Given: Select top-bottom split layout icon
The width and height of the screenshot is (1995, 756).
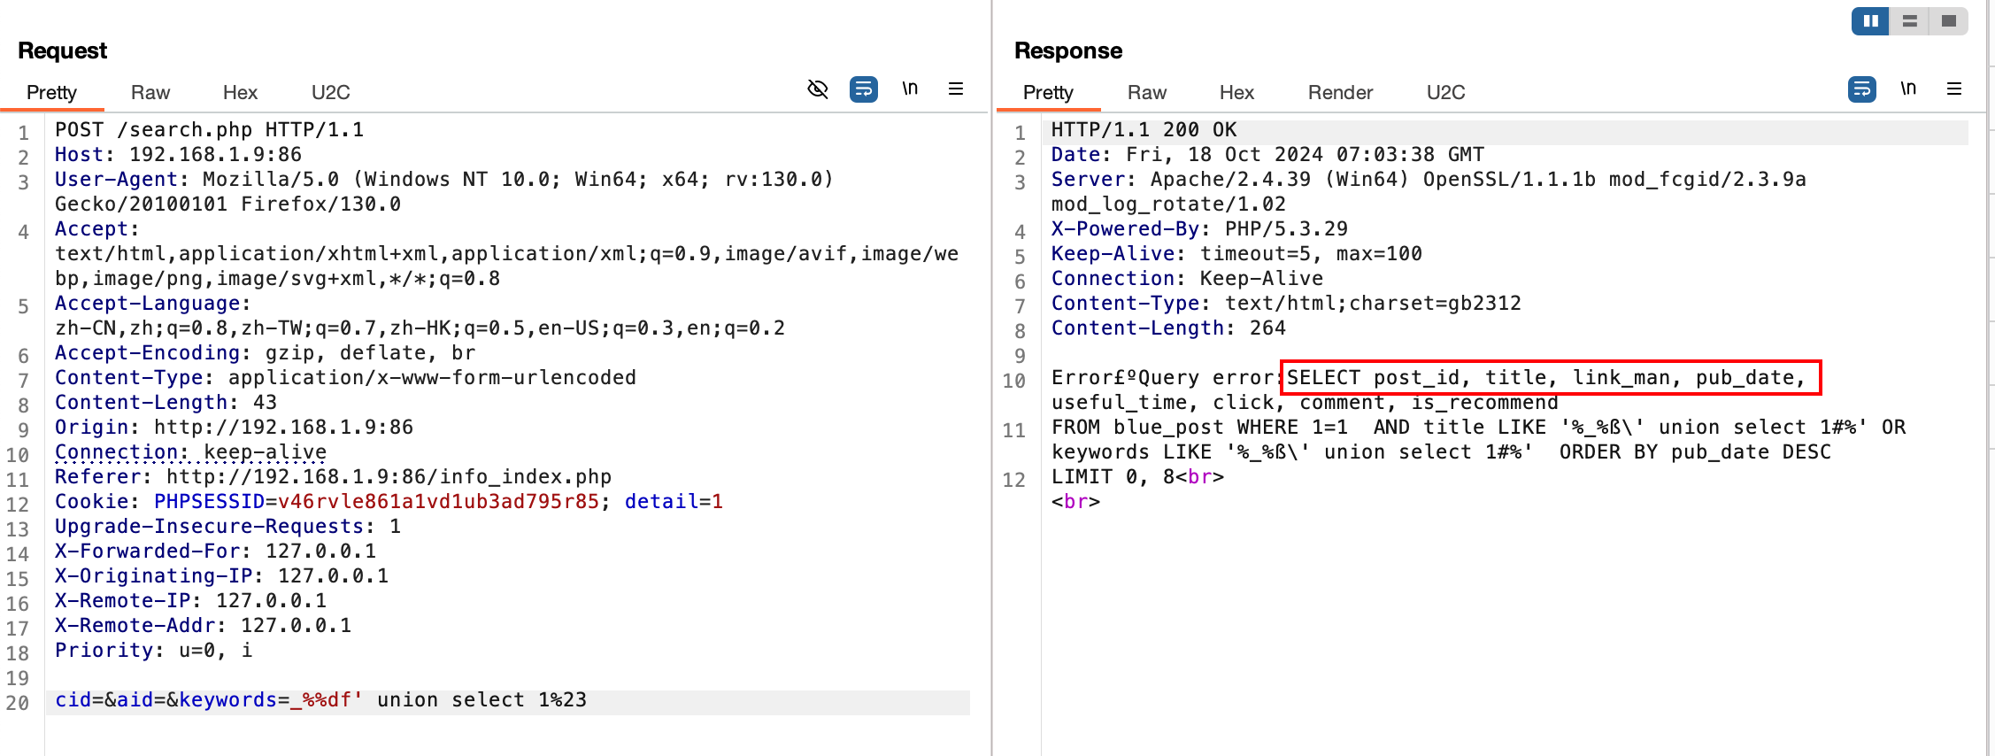Looking at the screenshot, I should (x=1910, y=20).
